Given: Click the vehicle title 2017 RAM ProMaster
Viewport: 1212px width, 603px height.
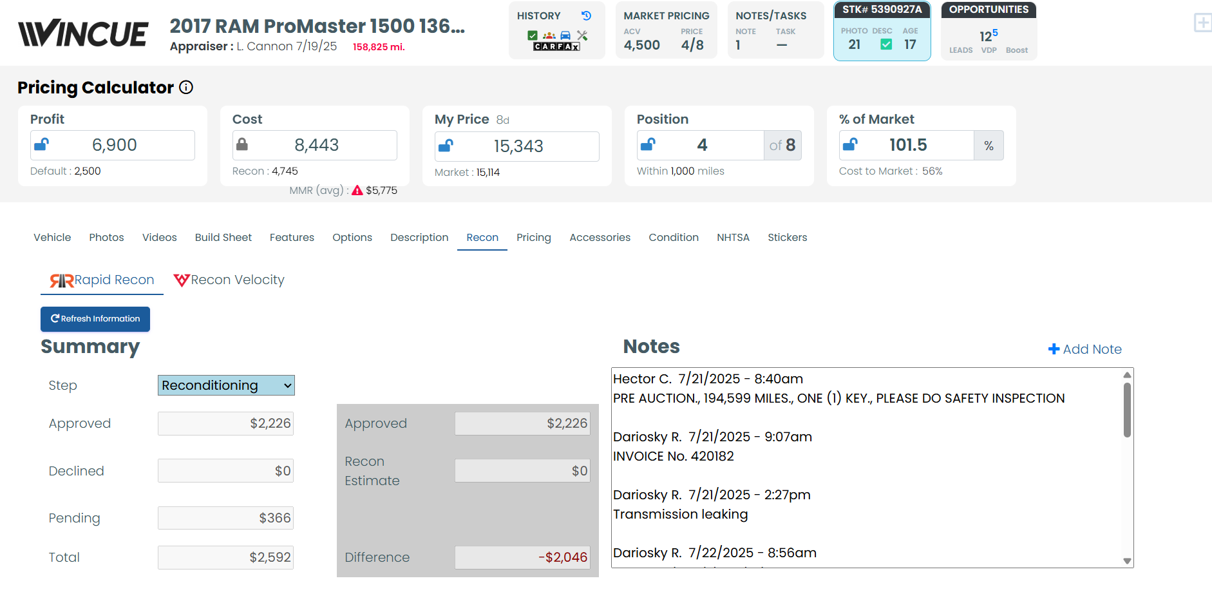Looking at the screenshot, I should pyautogui.click(x=317, y=26).
